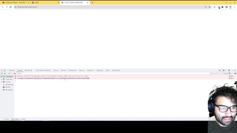Open a new tab with the plus button
Viewport: 237px width, 133px height.
point(92,3)
